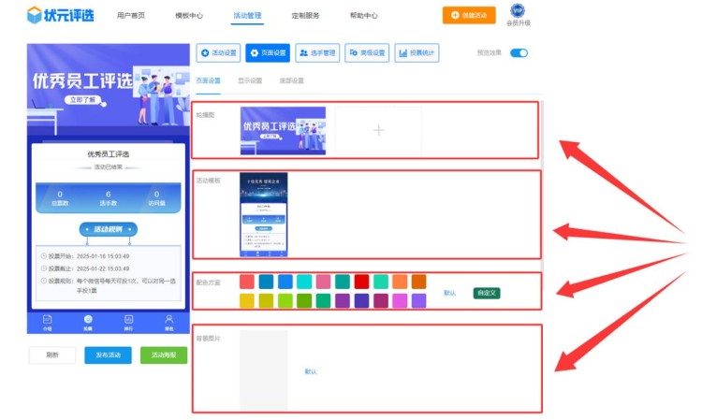
Task: Click the orange 创建活动 button
Action: point(469,16)
